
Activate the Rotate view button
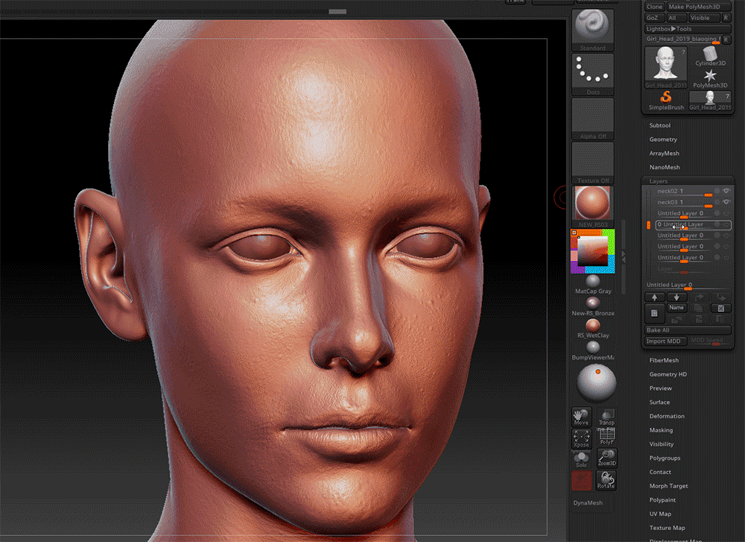click(606, 480)
